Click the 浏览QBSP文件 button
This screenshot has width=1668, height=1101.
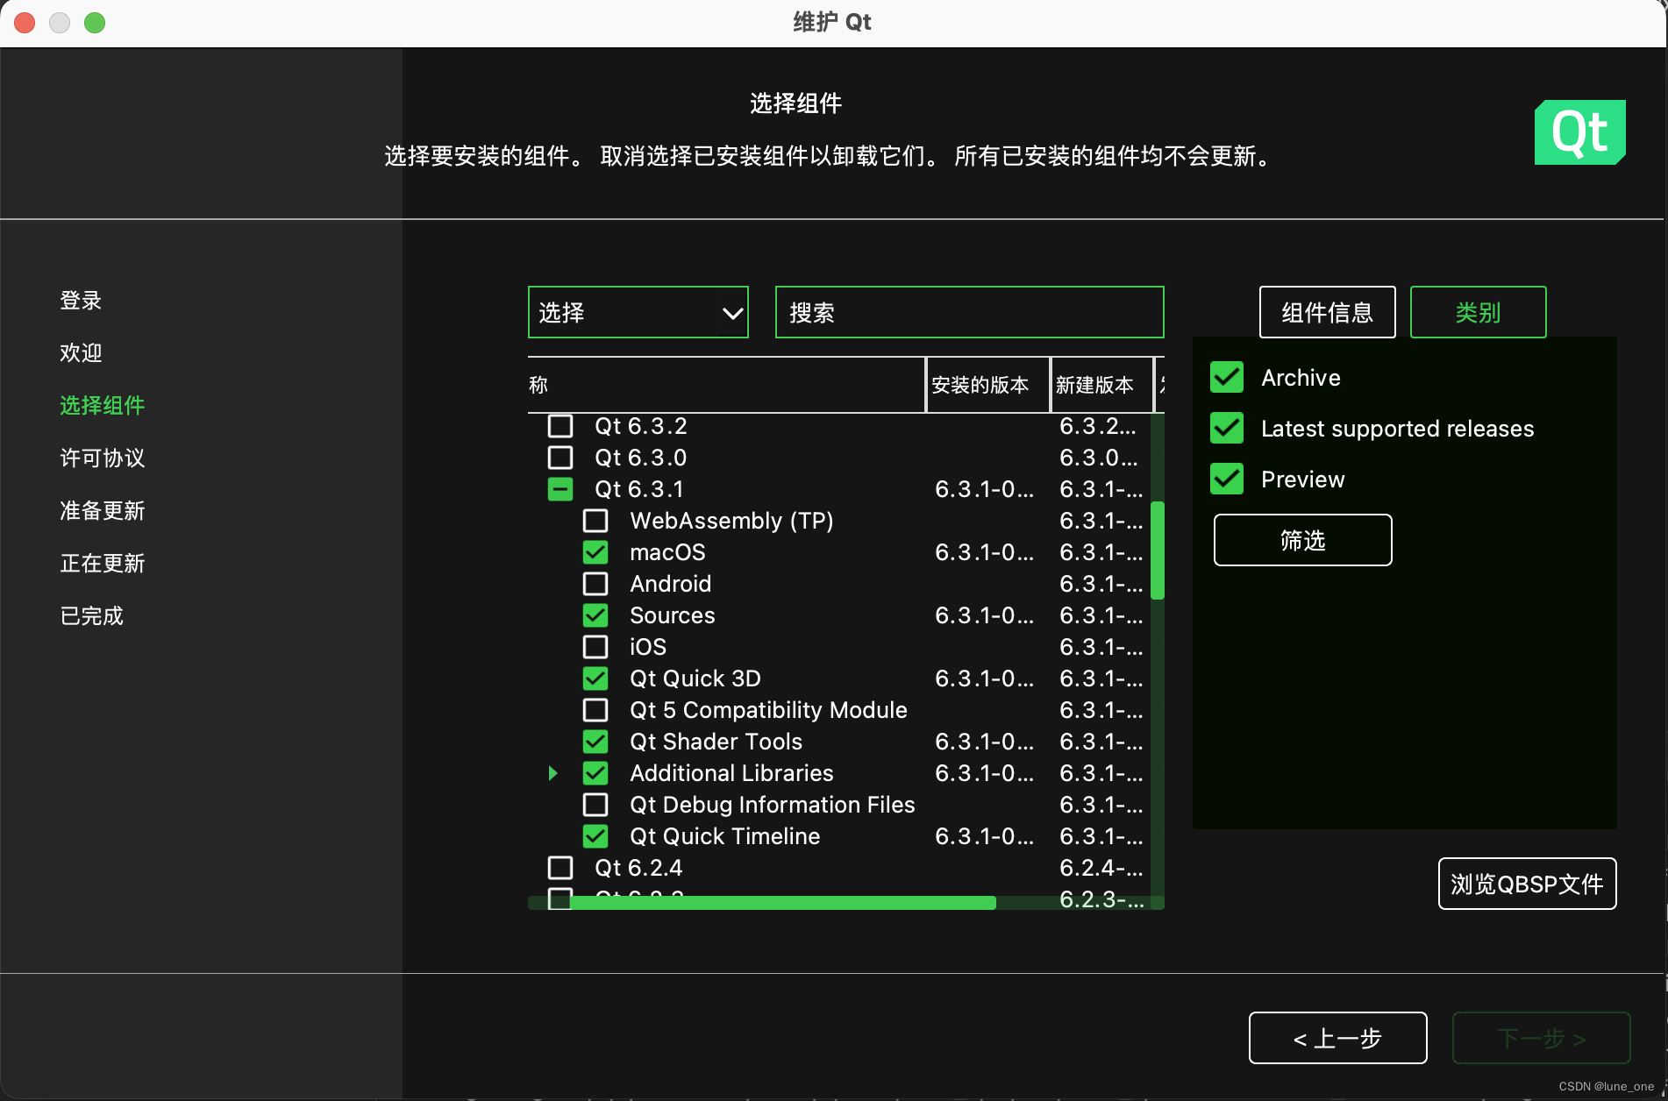(1526, 884)
